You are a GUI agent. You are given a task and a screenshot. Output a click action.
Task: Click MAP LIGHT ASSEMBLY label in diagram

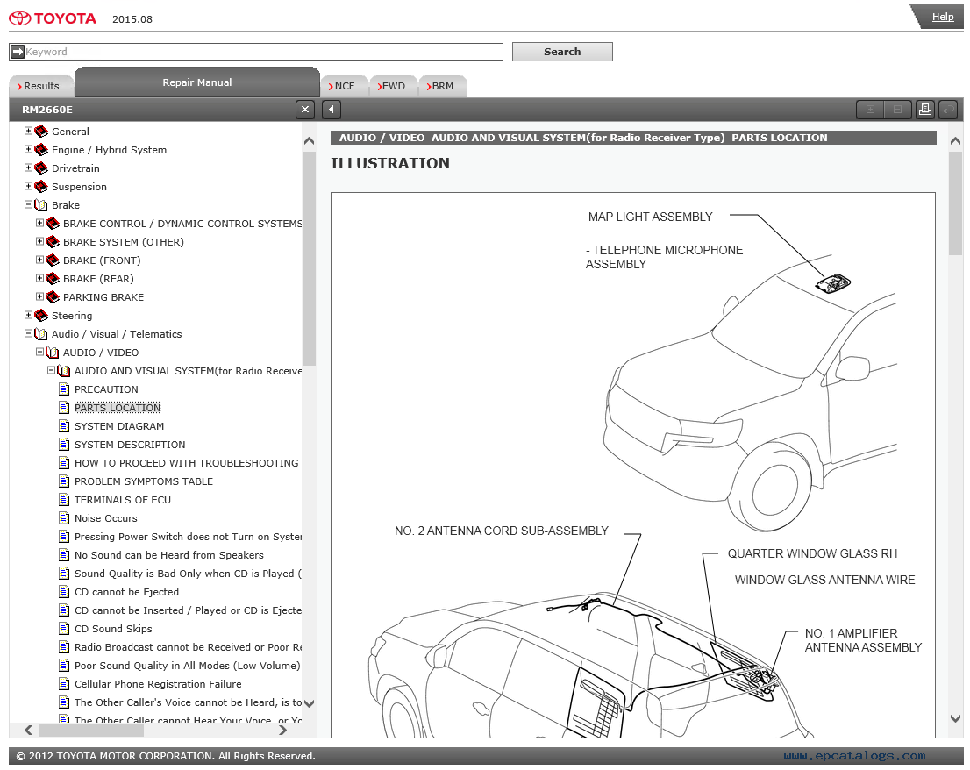[650, 217]
